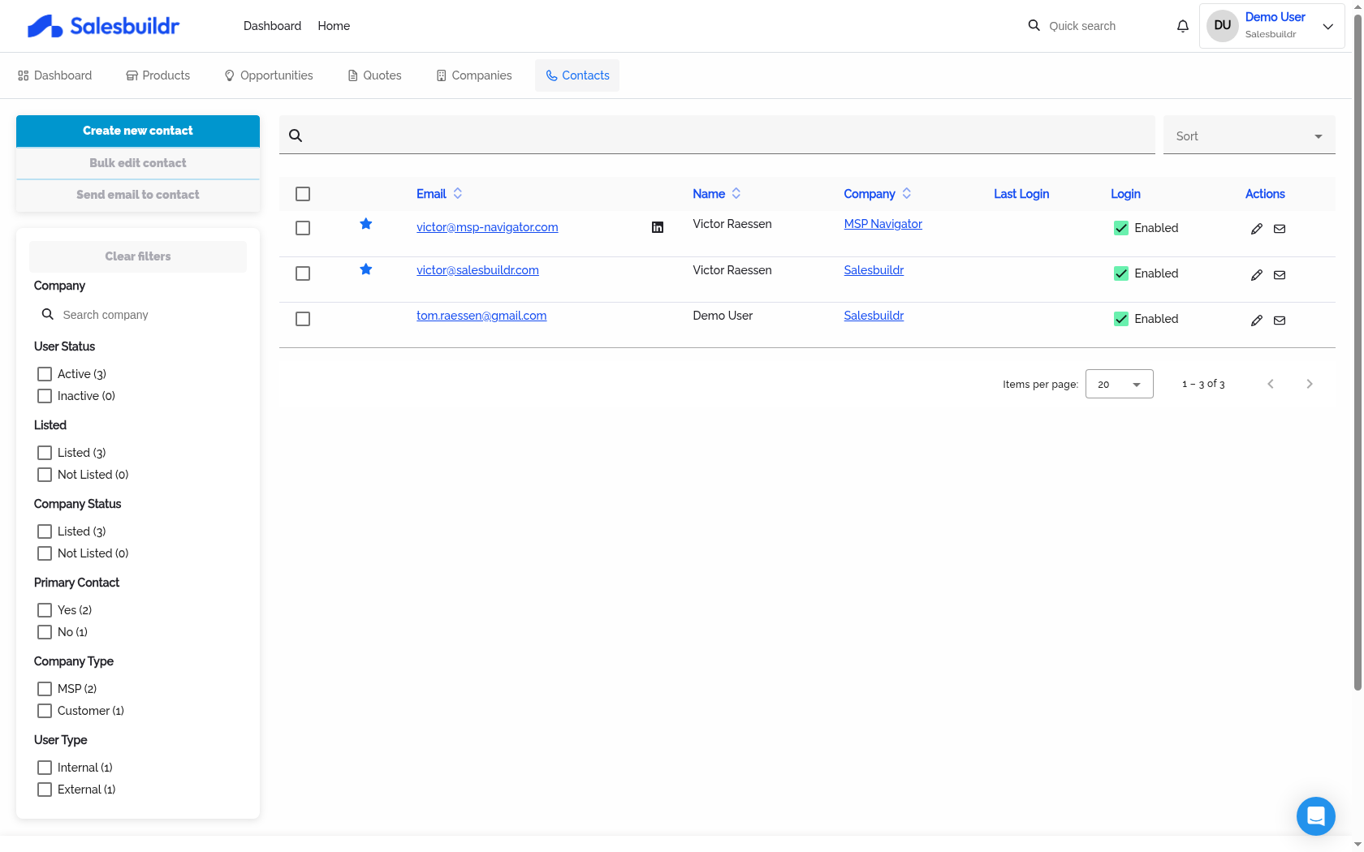Click Send email to contact button
The image size is (1364, 852).
138,195
